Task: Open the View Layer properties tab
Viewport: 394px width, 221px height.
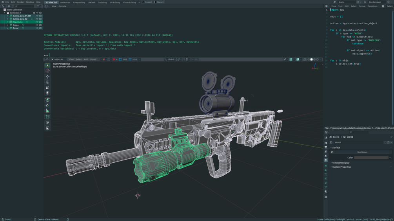Action: [x=326, y=152]
